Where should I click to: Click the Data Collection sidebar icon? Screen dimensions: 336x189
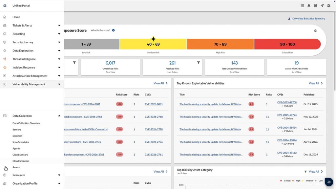[x=5, y=116]
